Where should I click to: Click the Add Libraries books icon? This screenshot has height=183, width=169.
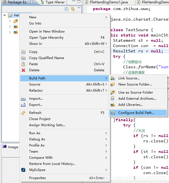tap(113, 105)
